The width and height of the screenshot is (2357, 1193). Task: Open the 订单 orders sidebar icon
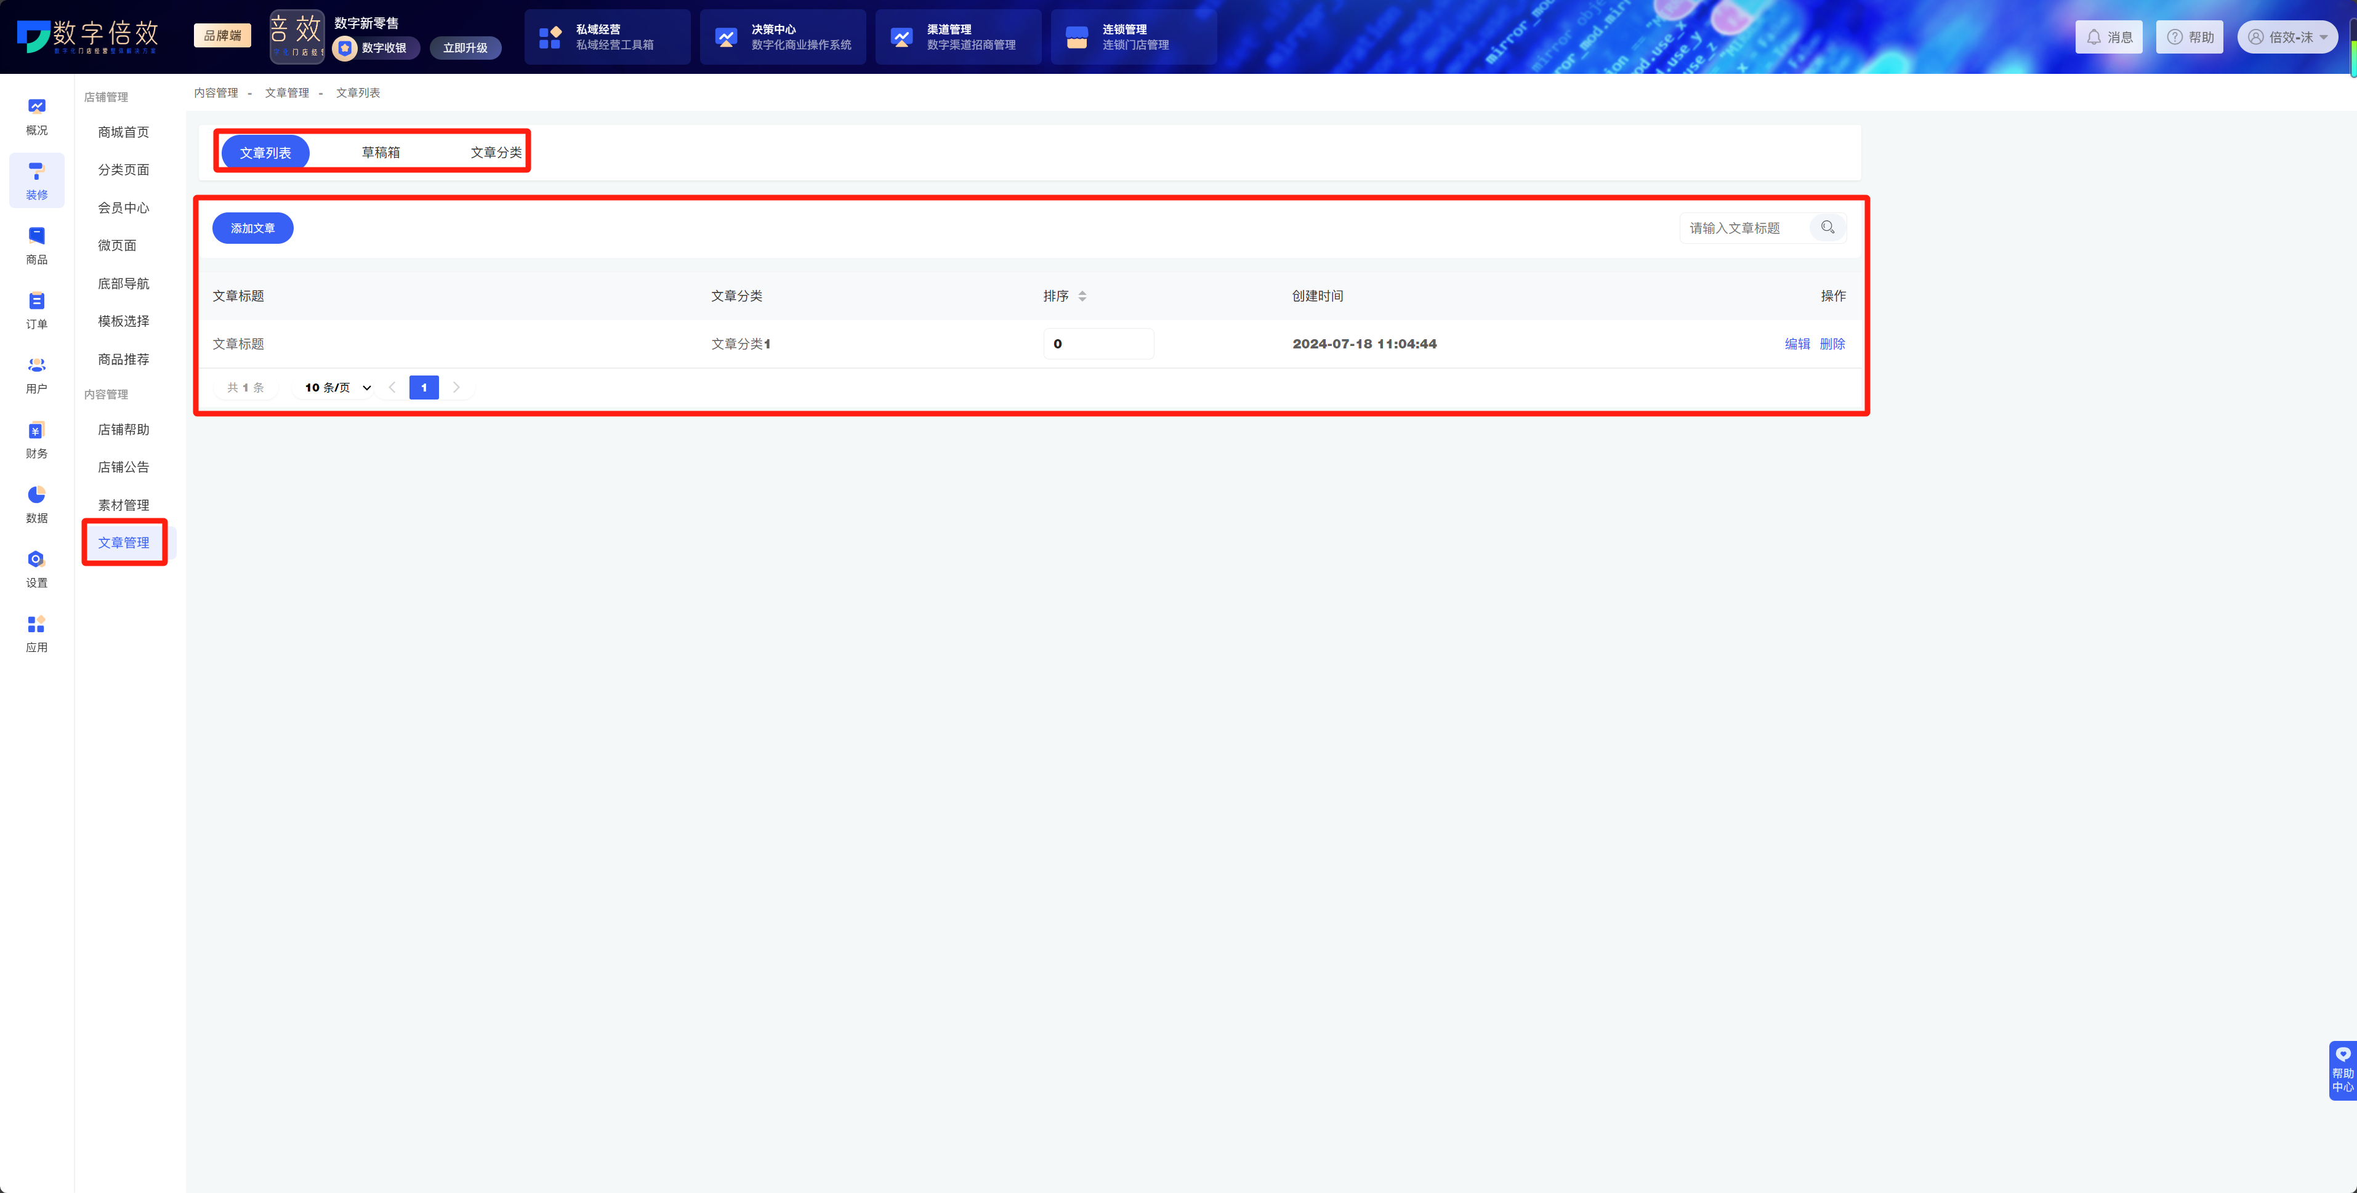pyautogui.click(x=36, y=310)
